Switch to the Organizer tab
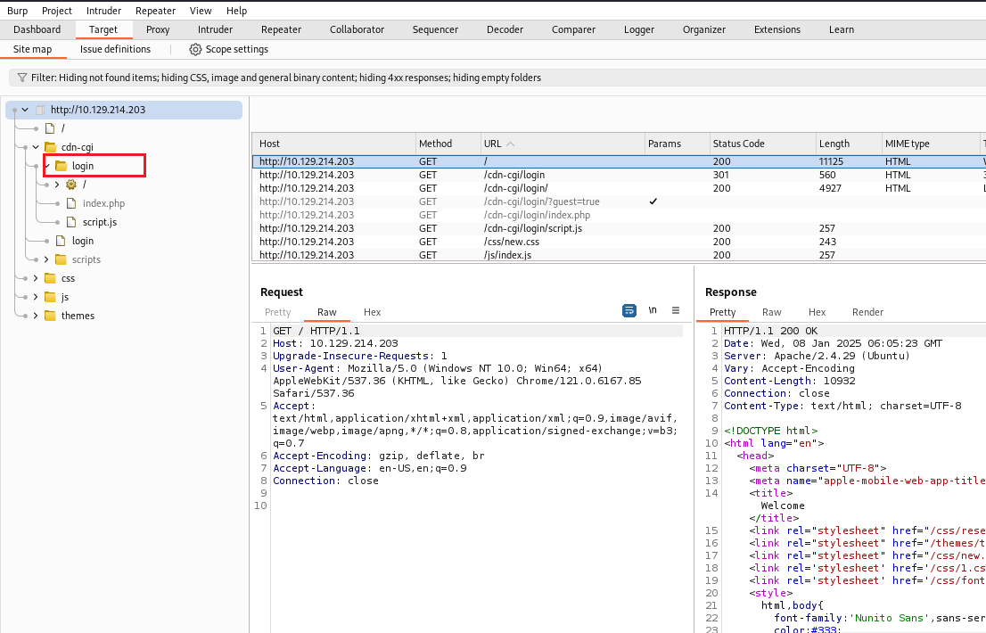Viewport: 986px width, 633px height. pyautogui.click(x=704, y=29)
